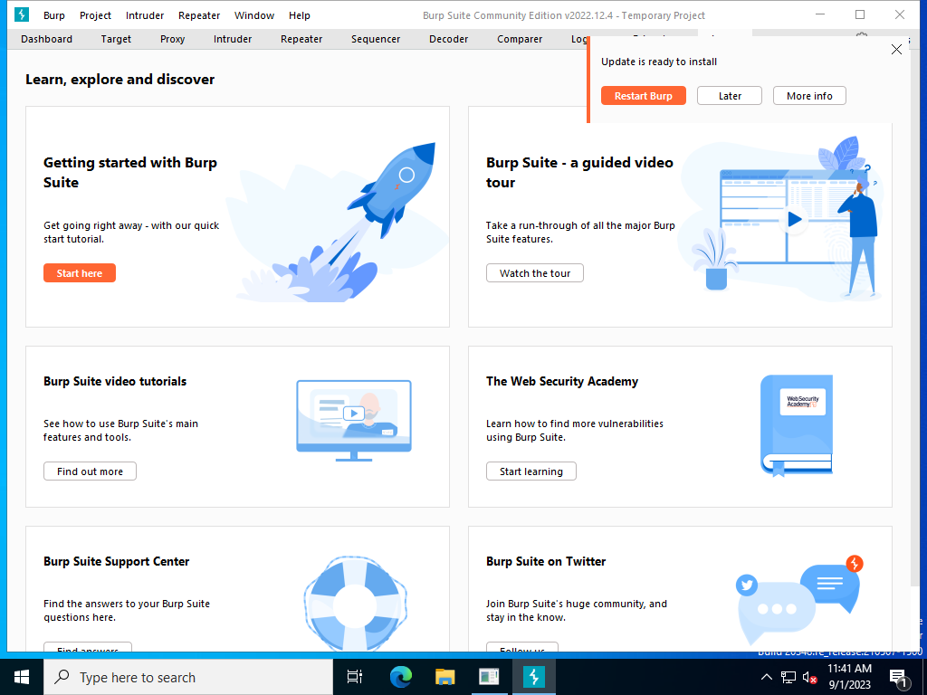Viewport: 927px width, 695px height.
Task: Click the lifebuoy Support Center icon
Action: [x=355, y=605]
